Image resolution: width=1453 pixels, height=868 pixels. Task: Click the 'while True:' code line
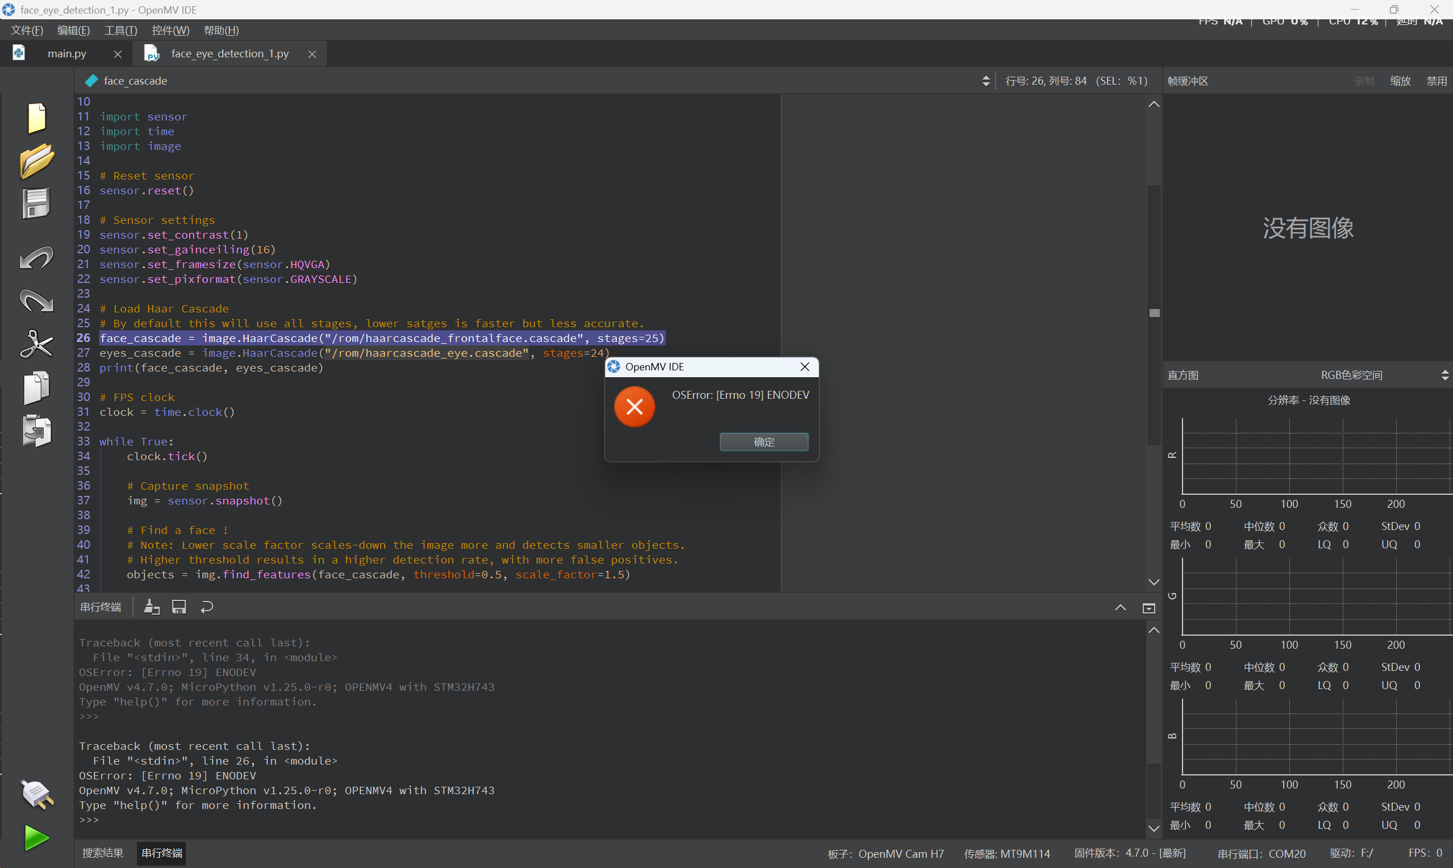[136, 441]
